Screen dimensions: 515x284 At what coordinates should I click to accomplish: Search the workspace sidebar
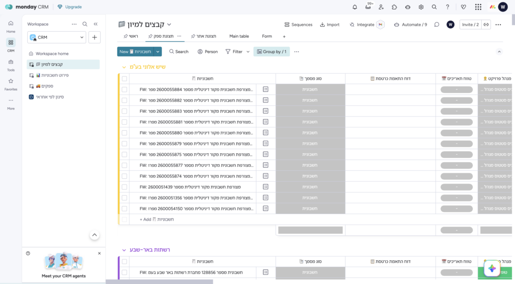[x=84, y=24]
